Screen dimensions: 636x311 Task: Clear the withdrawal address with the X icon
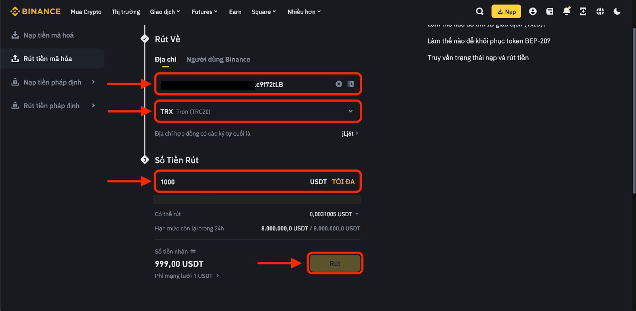pyautogui.click(x=339, y=84)
